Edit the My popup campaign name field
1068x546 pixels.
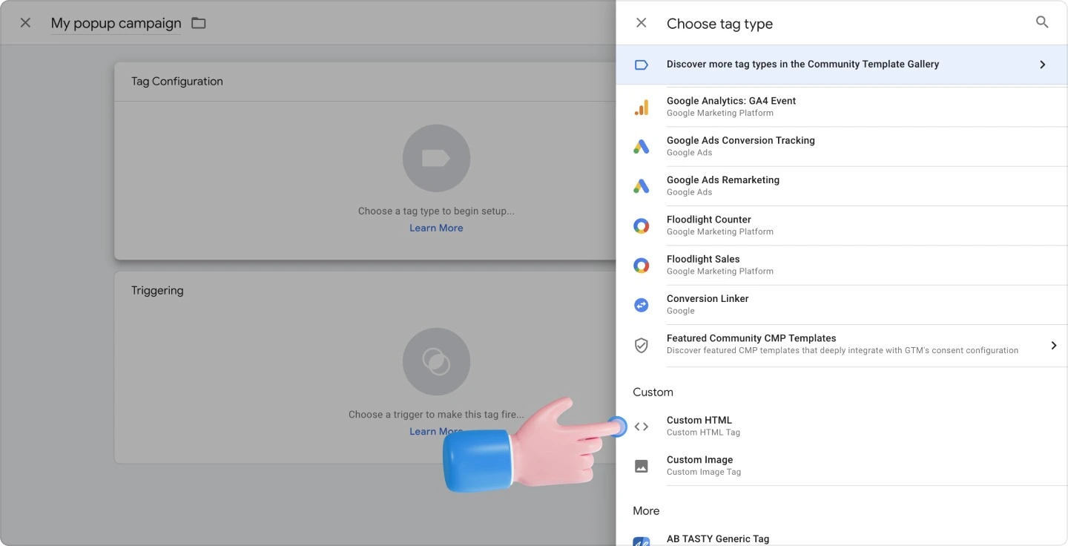click(116, 23)
